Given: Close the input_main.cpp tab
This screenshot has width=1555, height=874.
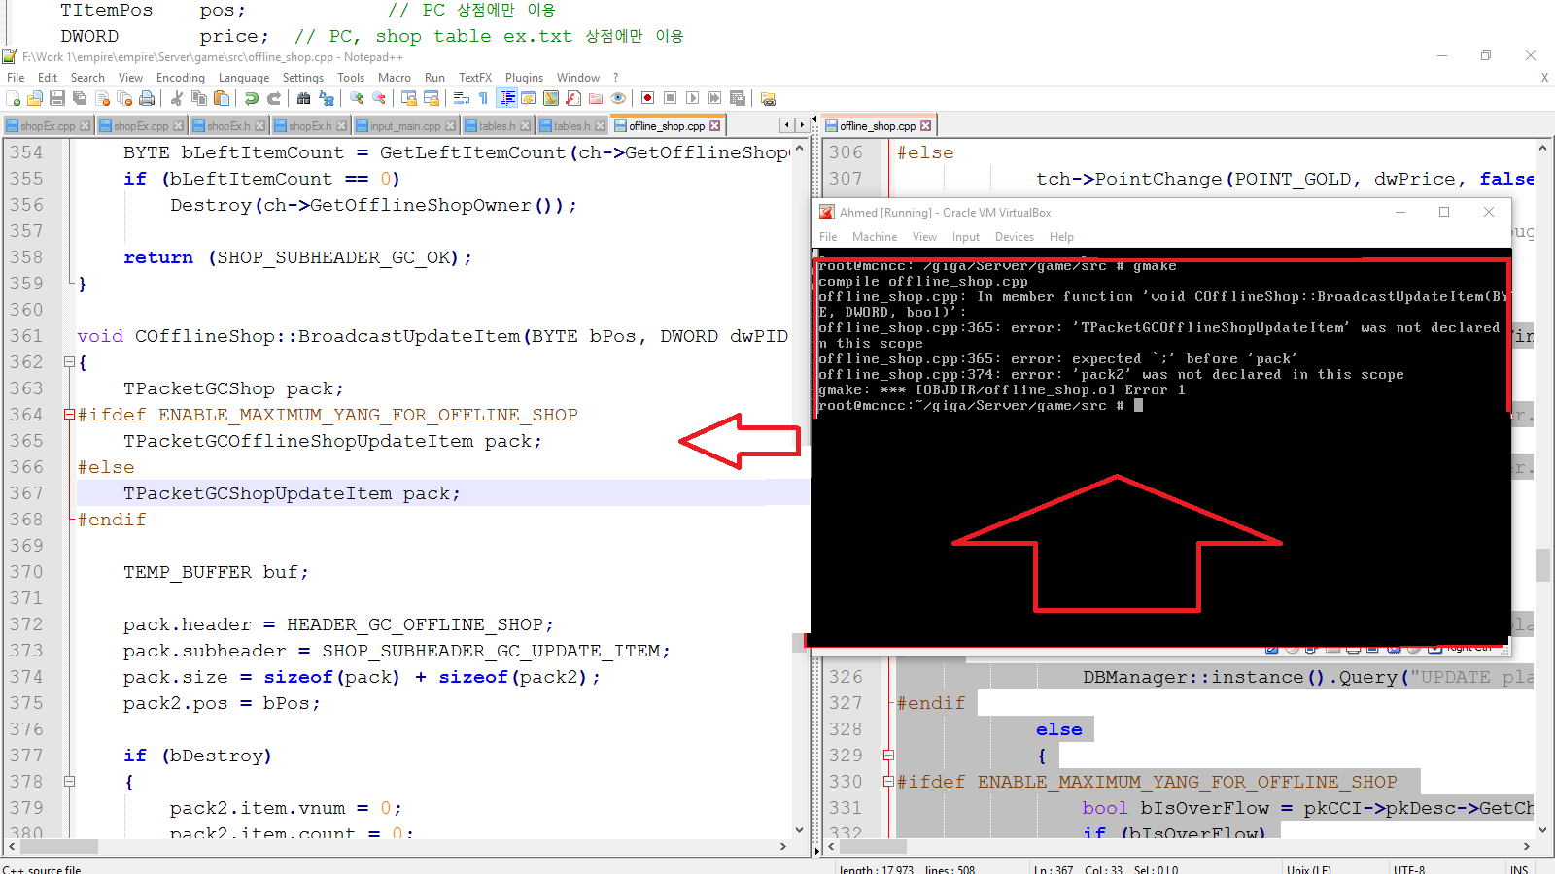Looking at the screenshot, I should click(450, 126).
